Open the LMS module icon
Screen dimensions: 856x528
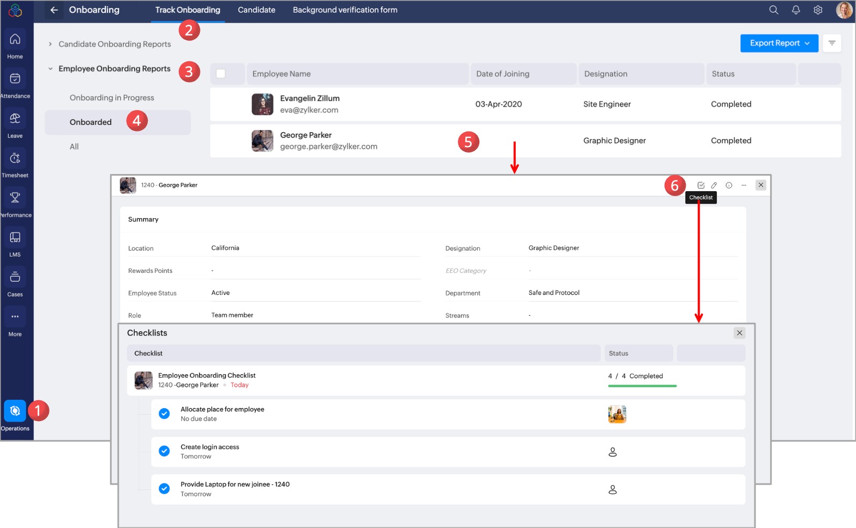[x=15, y=238]
